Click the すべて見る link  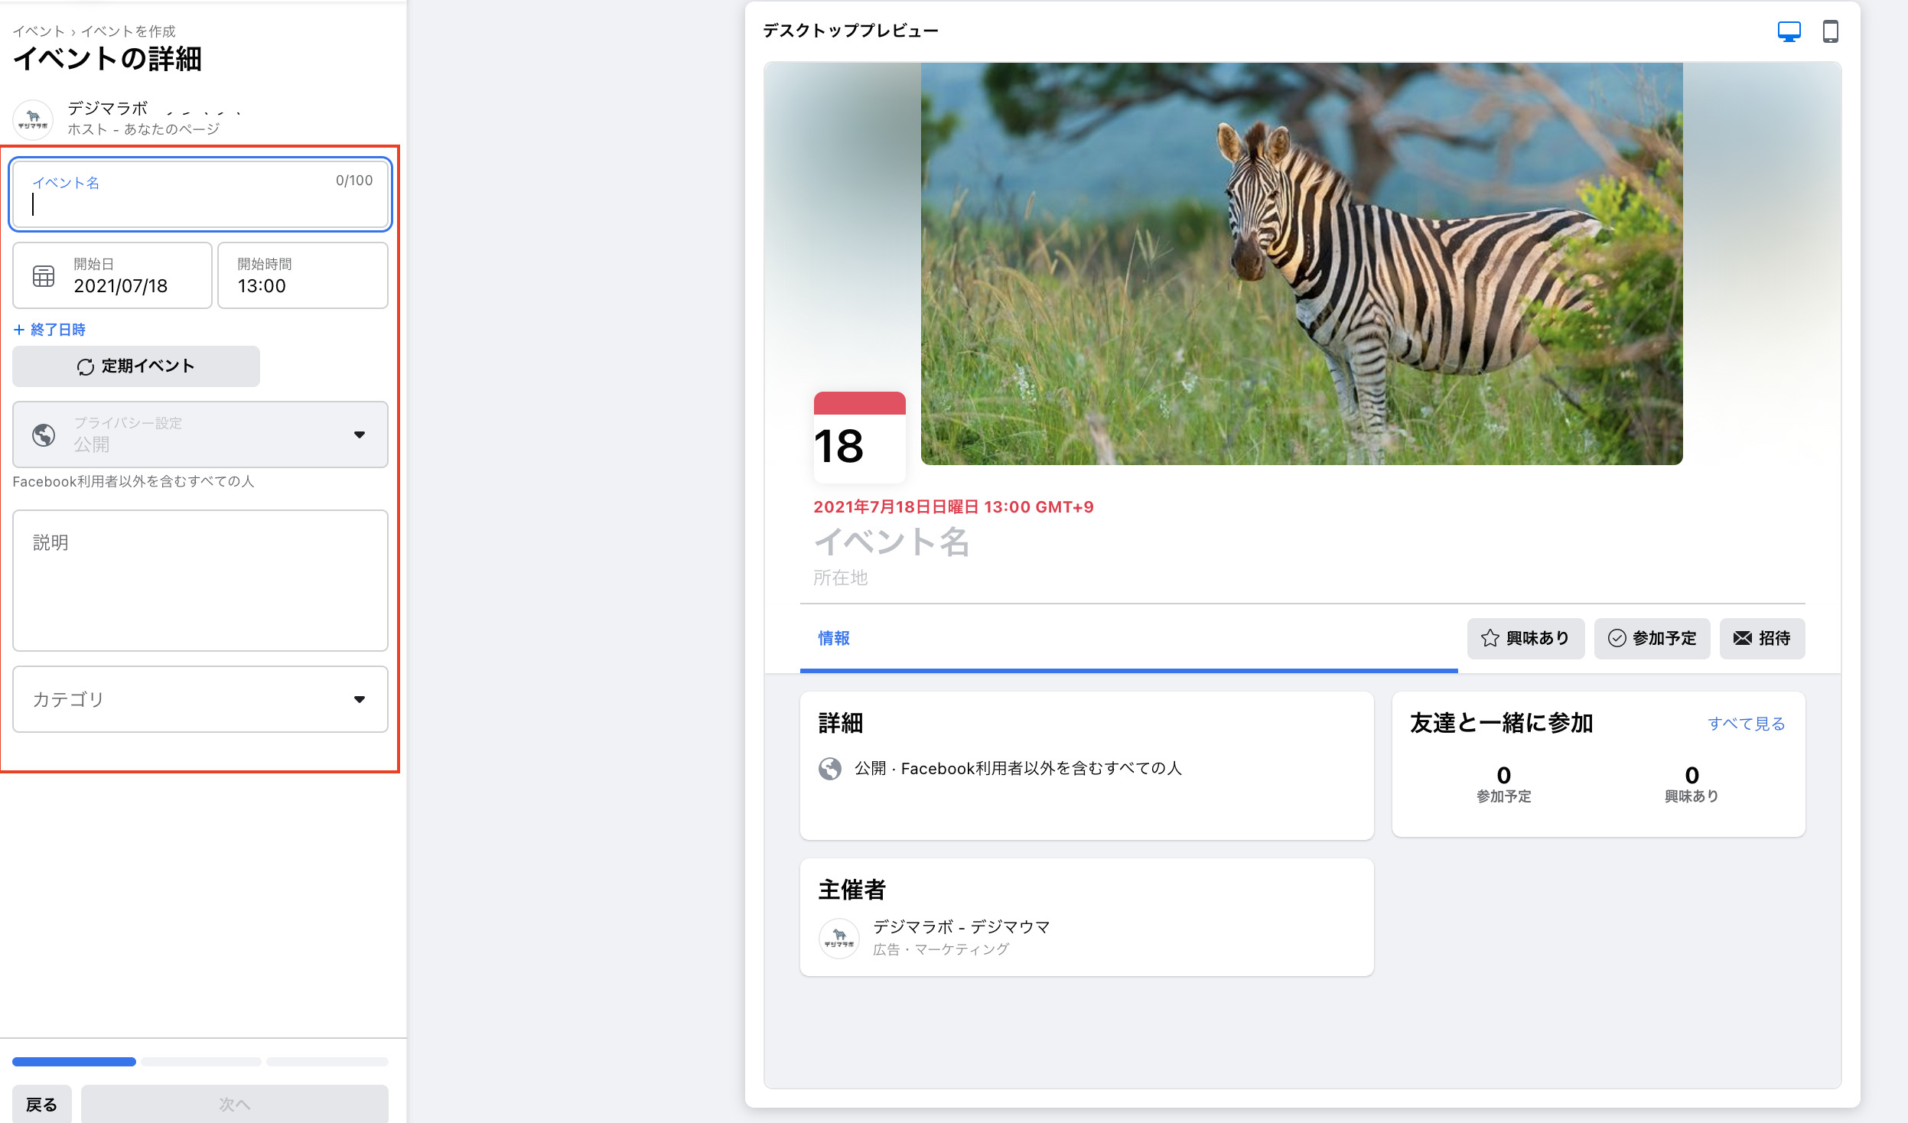coord(1746,724)
